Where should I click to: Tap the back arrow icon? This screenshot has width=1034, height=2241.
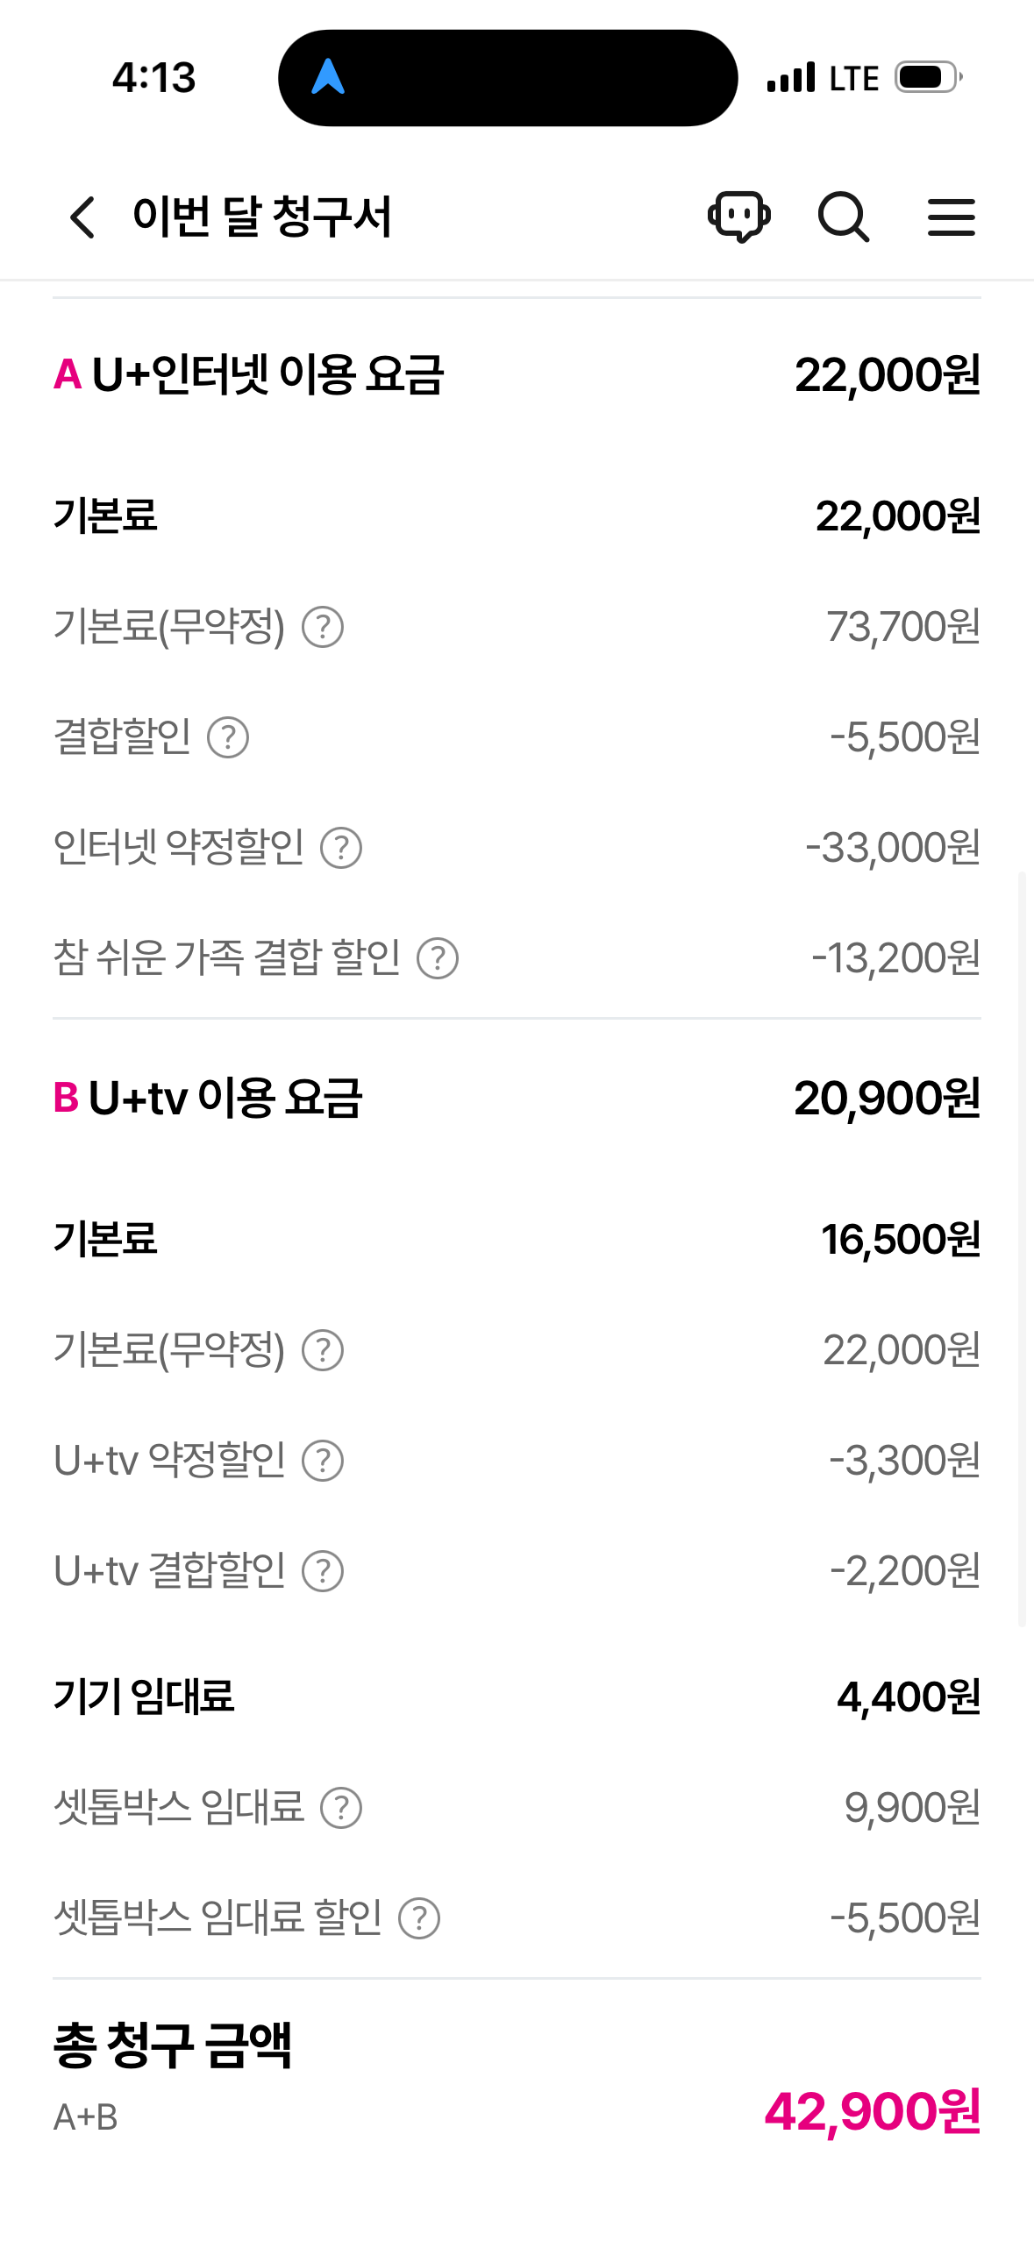click(82, 217)
